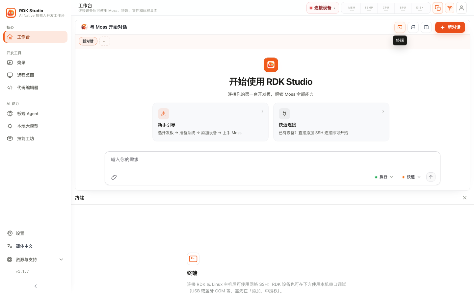Click the plug icon on 快速连接 card
This screenshot has width=474, height=296.
click(284, 114)
